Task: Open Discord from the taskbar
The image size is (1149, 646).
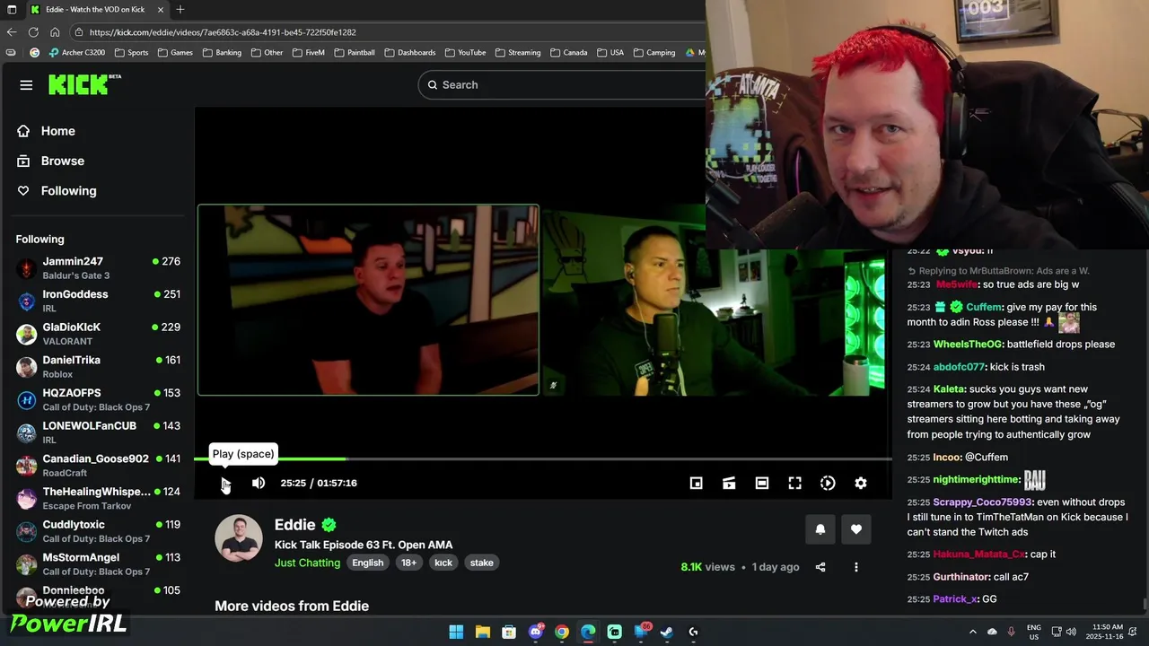Action: click(x=536, y=632)
